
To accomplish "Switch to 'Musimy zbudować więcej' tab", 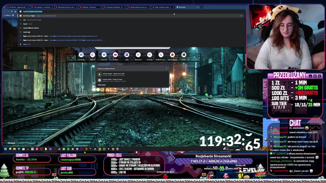I will pyautogui.click(x=139, y=7).
